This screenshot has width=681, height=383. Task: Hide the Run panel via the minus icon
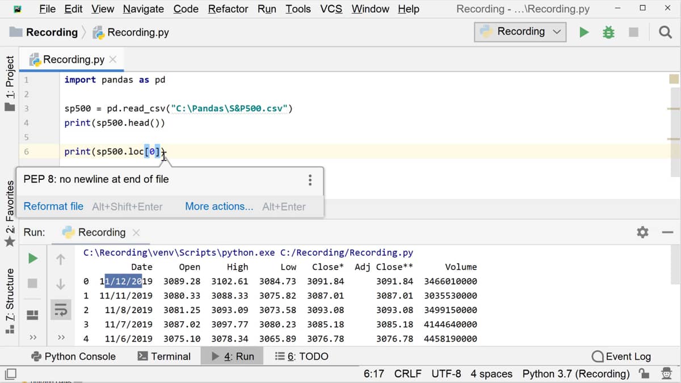(667, 232)
